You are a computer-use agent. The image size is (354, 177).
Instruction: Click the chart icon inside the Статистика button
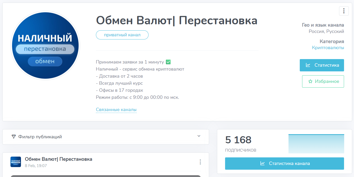point(308,65)
